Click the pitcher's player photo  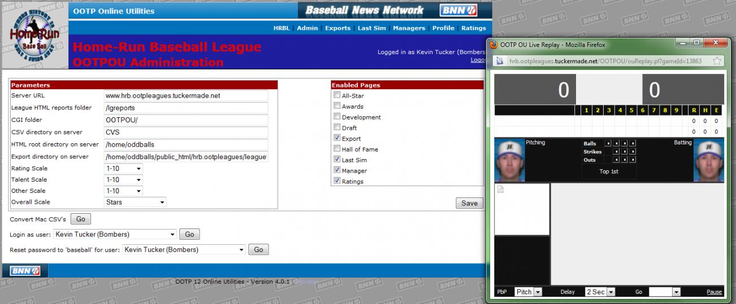tap(509, 160)
